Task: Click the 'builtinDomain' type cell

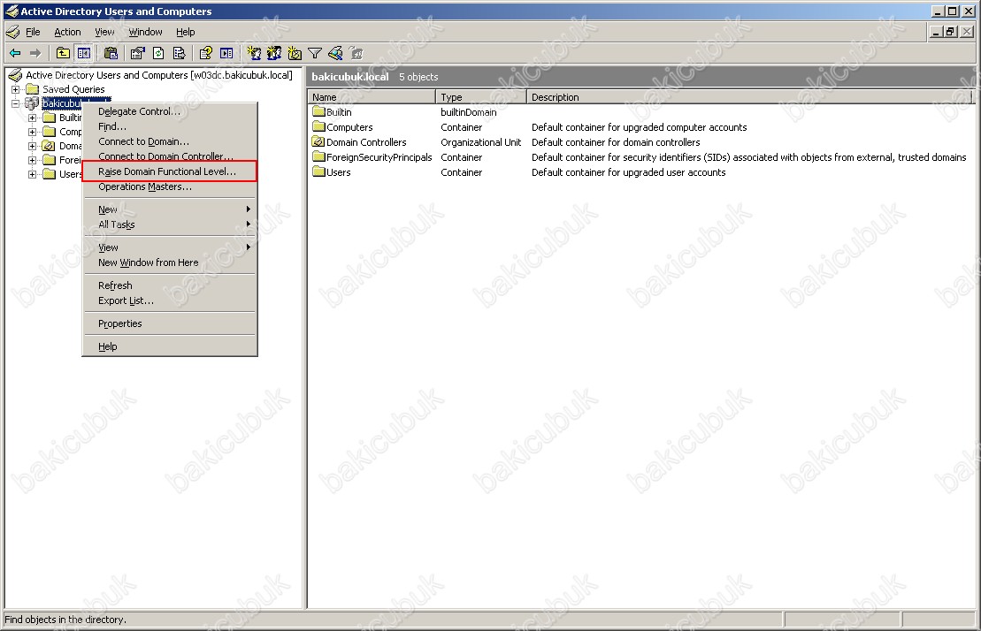Action: coord(469,112)
